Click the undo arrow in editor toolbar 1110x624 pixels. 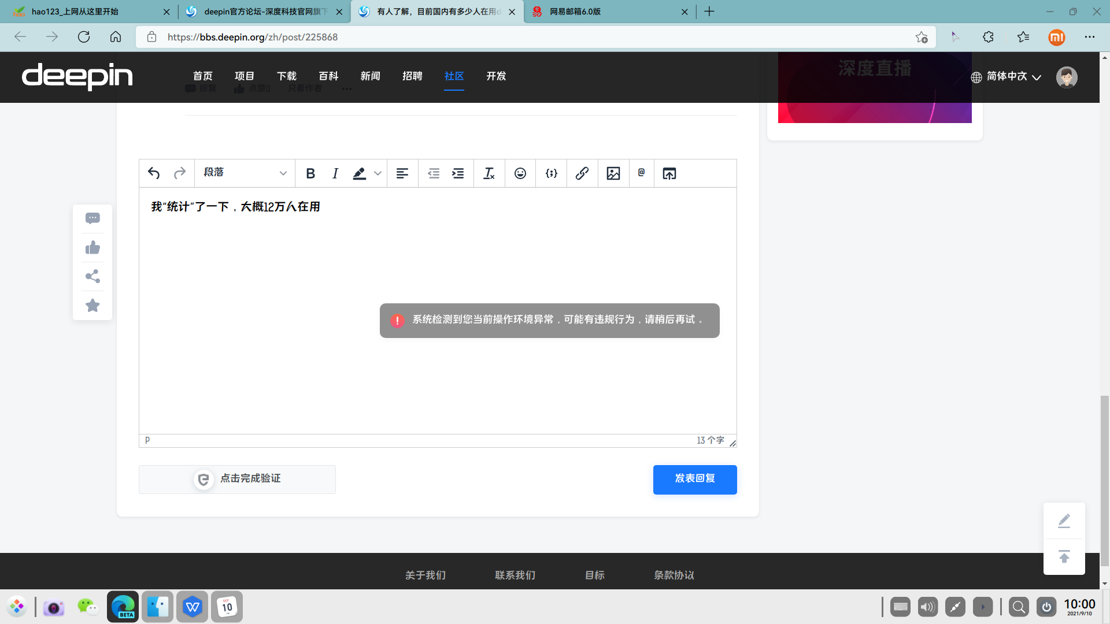click(x=154, y=173)
